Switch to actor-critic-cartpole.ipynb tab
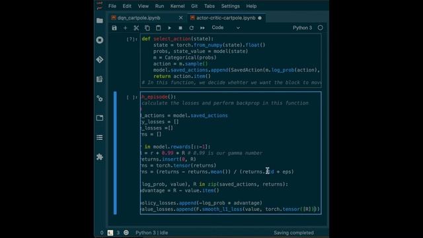 point(226,18)
